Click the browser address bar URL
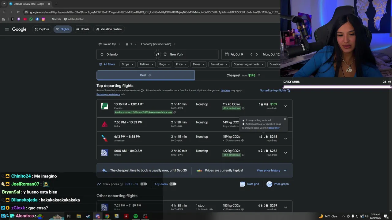The height and width of the screenshot is (220, 392). click(155, 12)
